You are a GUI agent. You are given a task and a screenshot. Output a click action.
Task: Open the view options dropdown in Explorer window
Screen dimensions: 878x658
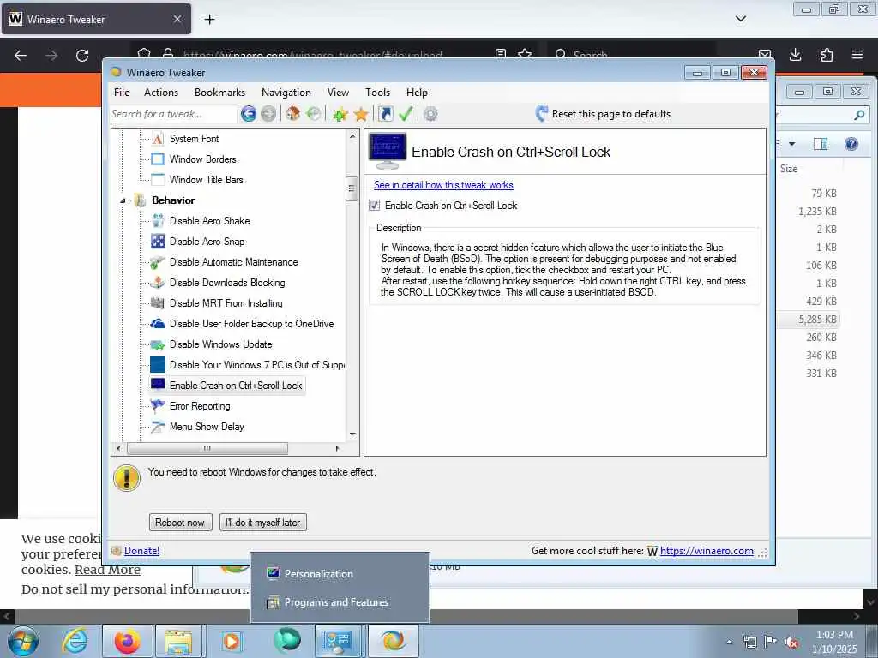791,144
